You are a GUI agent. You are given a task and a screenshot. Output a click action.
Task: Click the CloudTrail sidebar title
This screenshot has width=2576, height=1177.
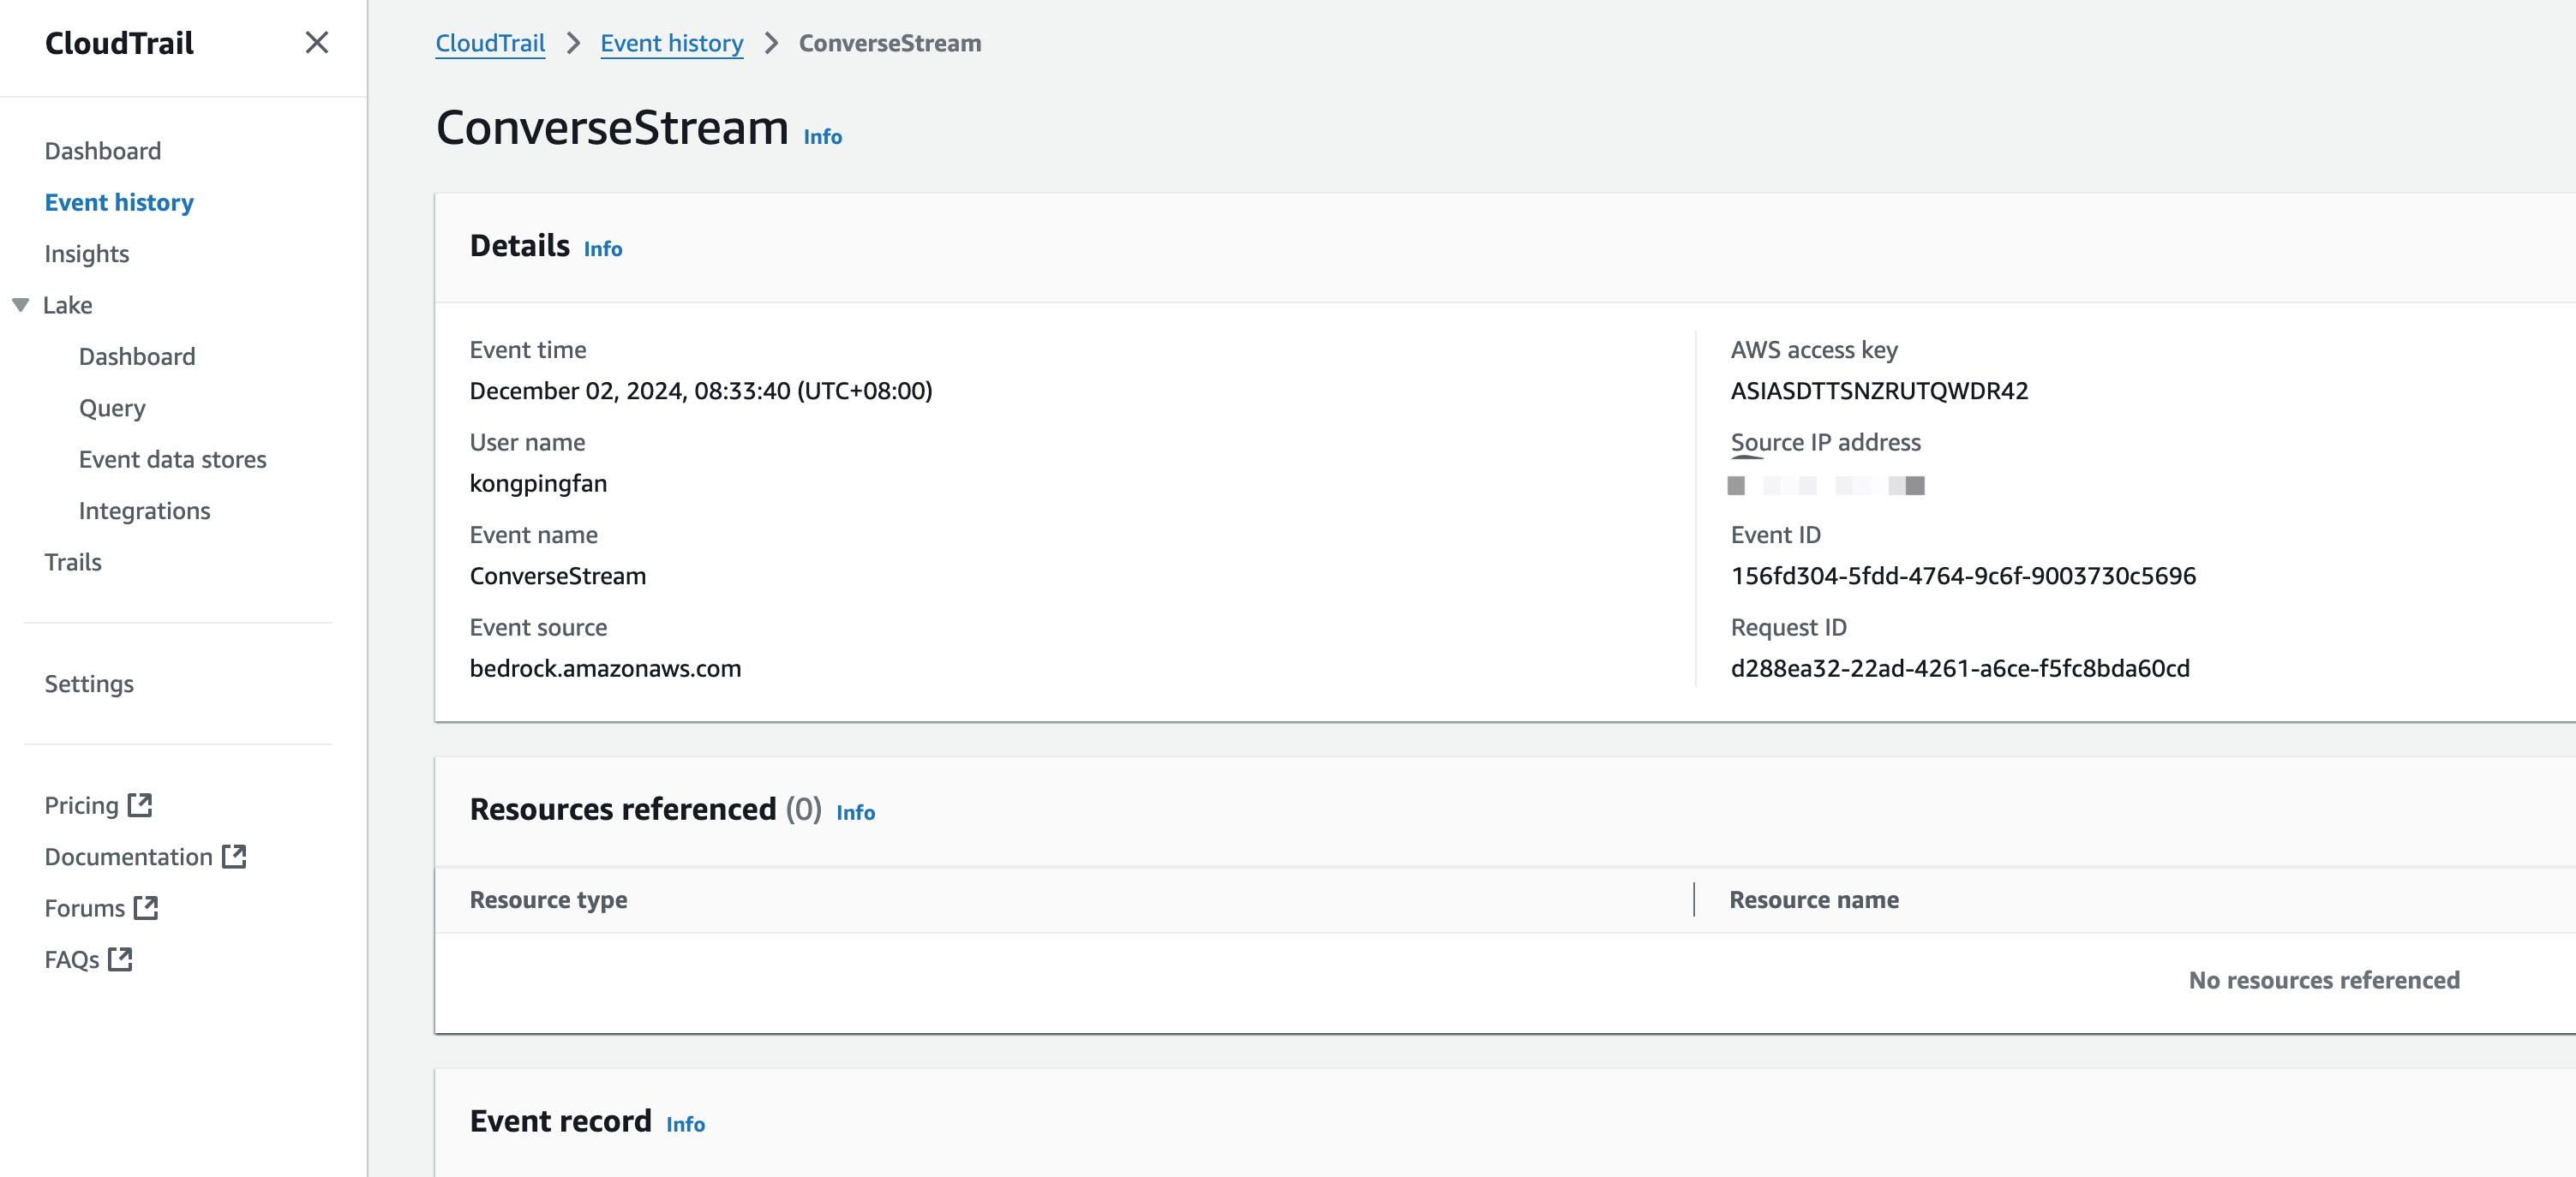pyautogui.click(x=119, y=43)
